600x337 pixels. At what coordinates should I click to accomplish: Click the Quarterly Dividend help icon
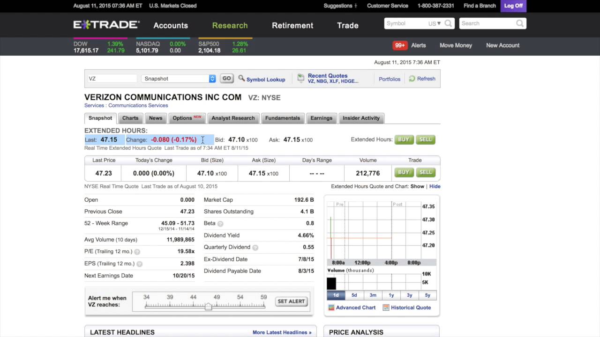point(255,248)
